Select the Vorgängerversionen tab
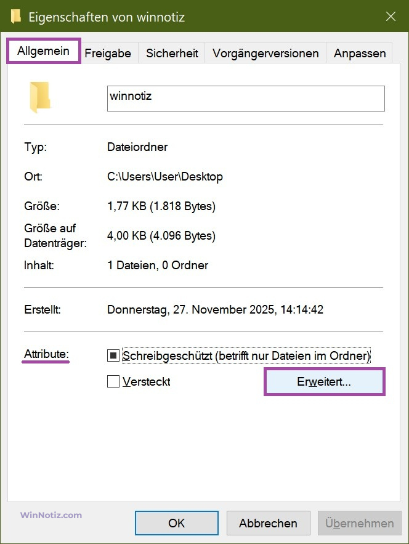Viewport: 409px width, 544px height. (x=265, y=53)
